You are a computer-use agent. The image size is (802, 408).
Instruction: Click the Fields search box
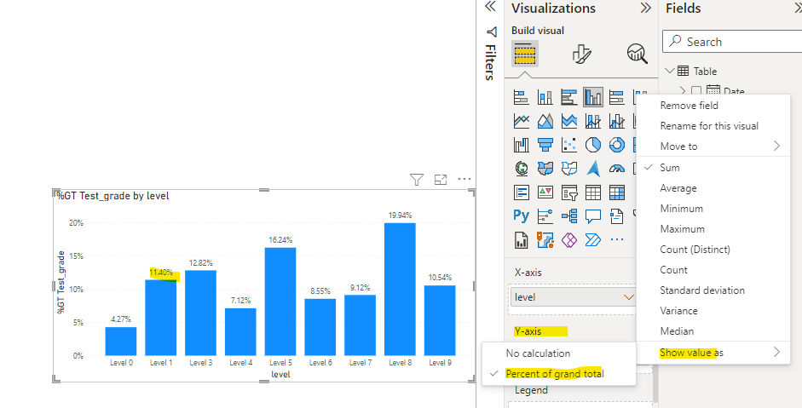pyautogui.click(x=734, y=42)
